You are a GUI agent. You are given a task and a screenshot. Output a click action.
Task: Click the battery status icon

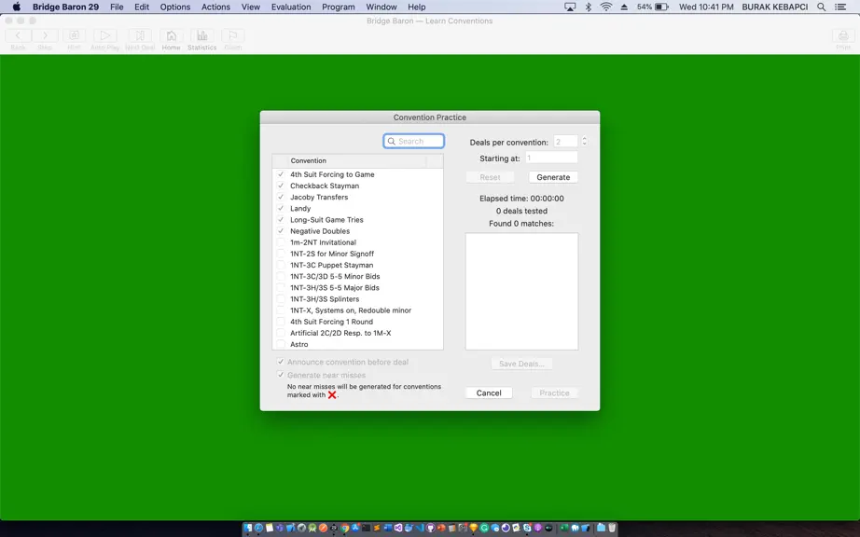point(662,7)
